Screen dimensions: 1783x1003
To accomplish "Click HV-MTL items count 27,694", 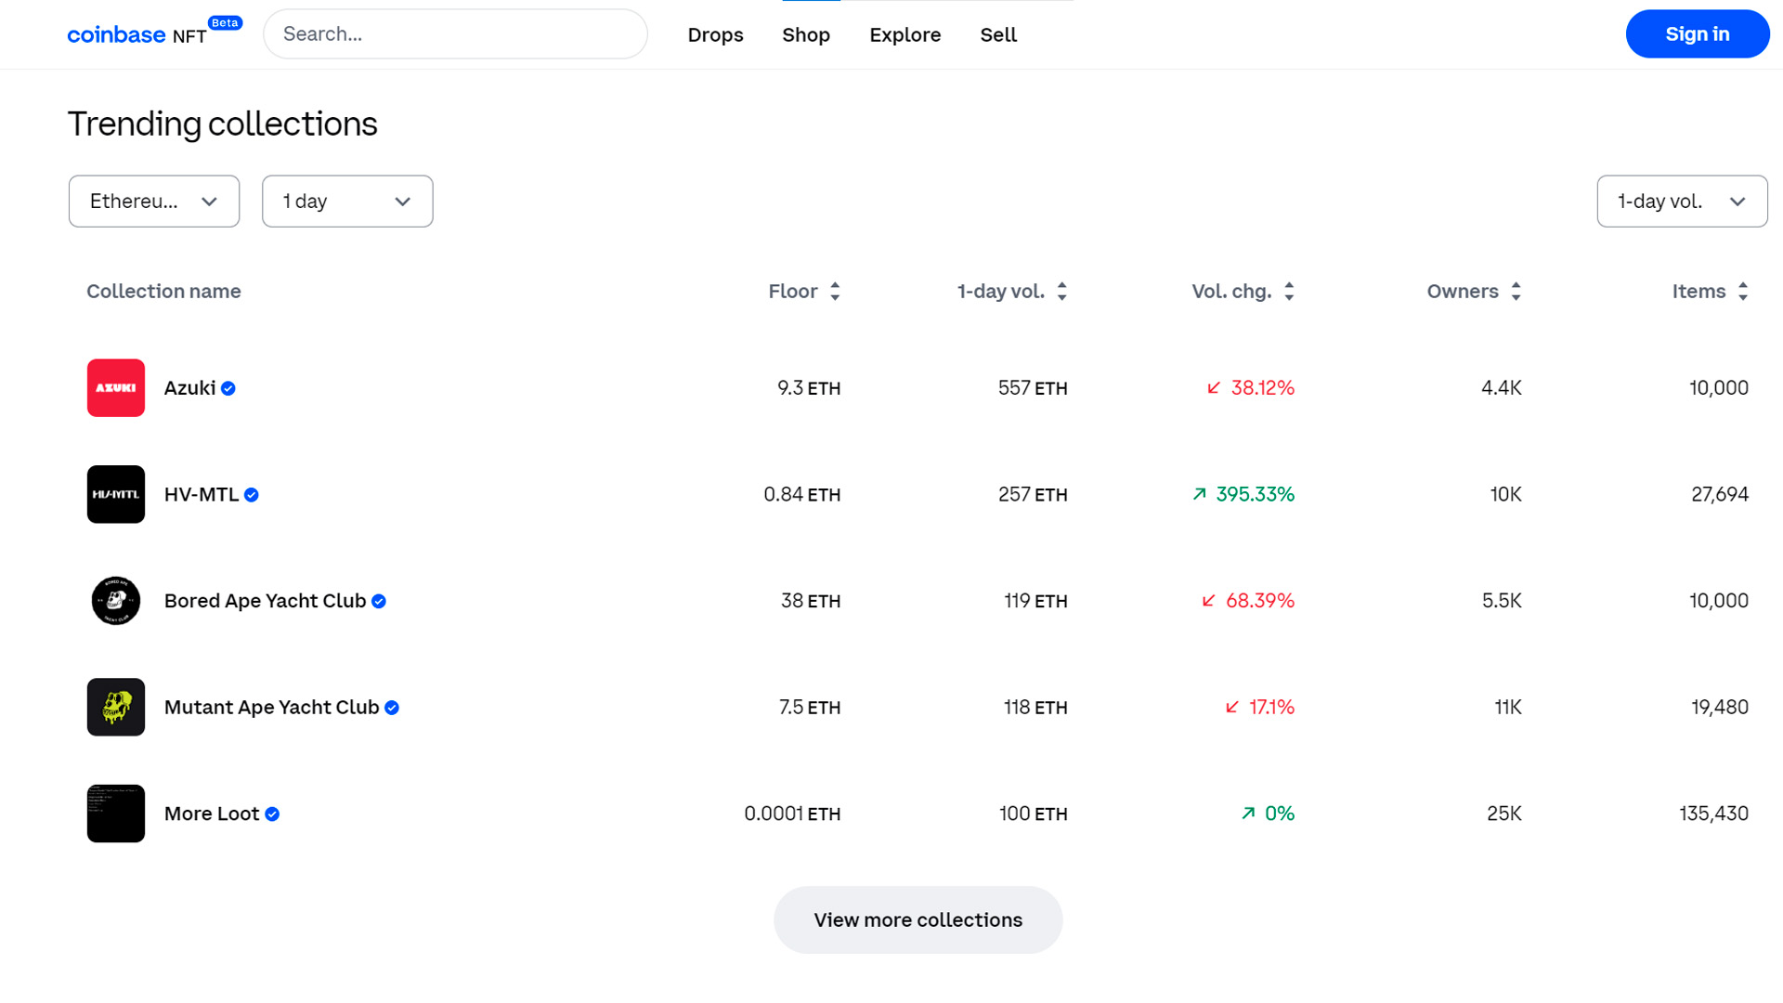I will [1720, 494].
